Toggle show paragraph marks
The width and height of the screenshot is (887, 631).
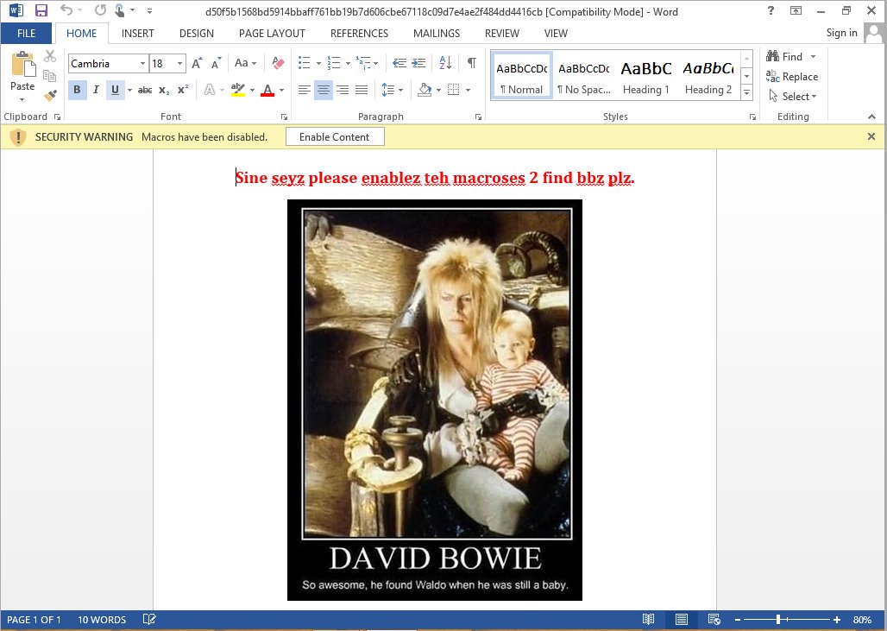[471, 63]
